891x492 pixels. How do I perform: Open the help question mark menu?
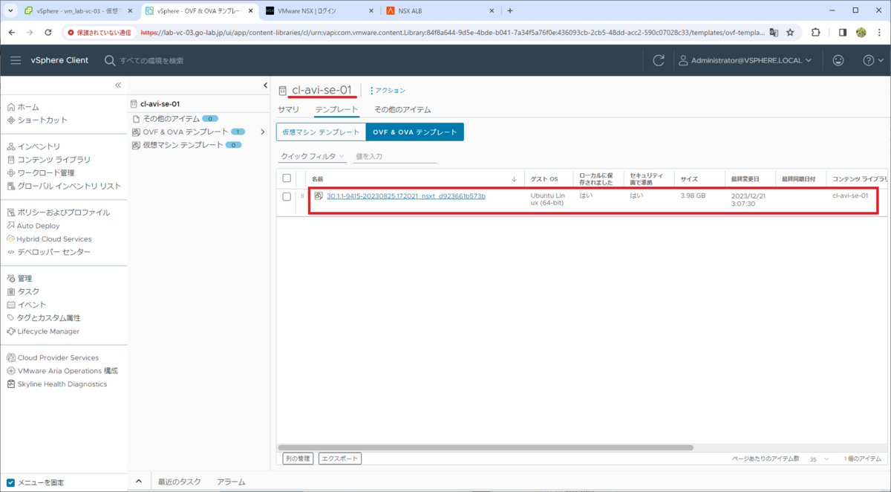pos(873,60)
